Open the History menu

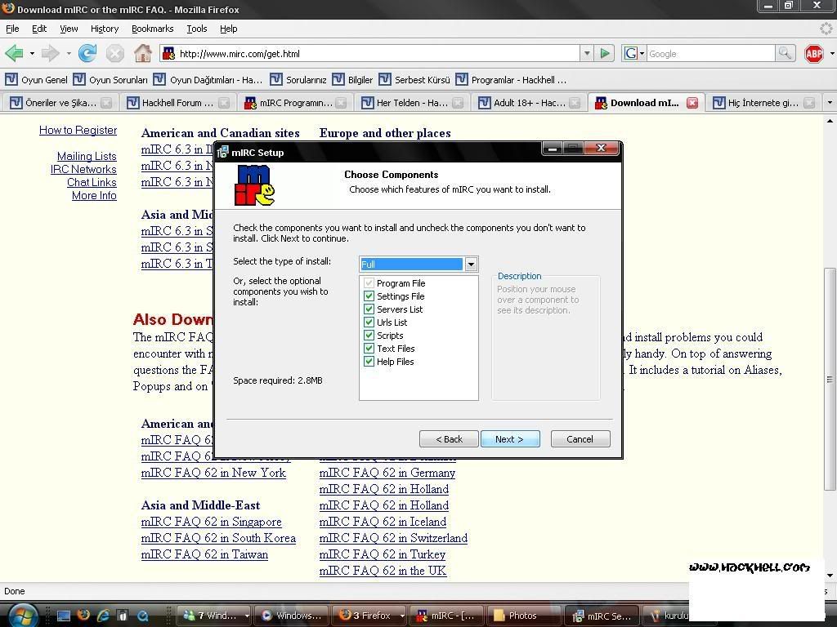tap(105, 29)
